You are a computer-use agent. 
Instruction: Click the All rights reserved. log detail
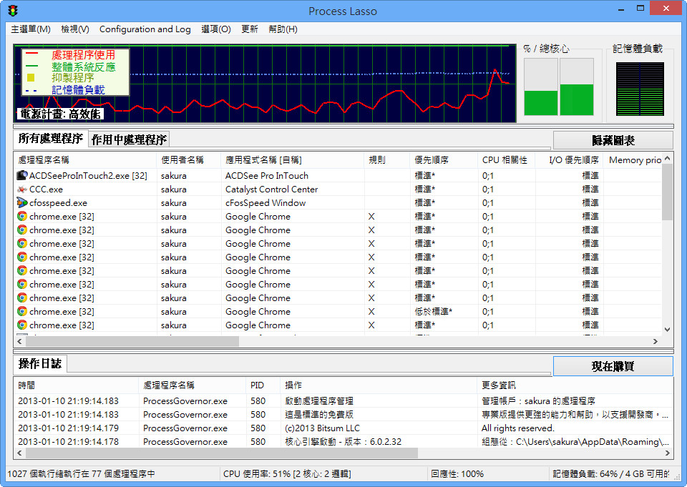click(x=518, y=428)
